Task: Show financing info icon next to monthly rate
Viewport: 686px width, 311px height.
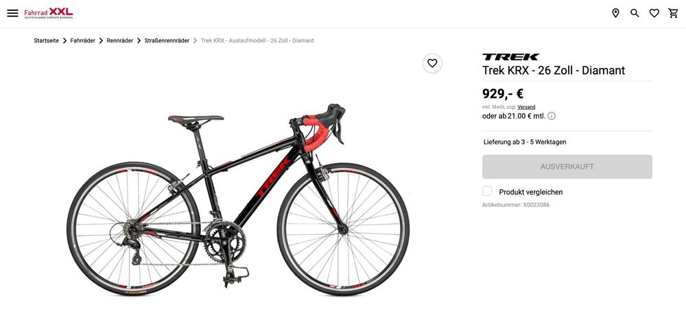Action: pyautogui.click(x=552, y=116)
